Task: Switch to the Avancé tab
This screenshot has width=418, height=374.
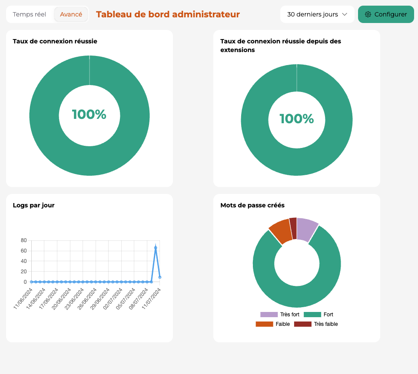Action: coord(71,14)
